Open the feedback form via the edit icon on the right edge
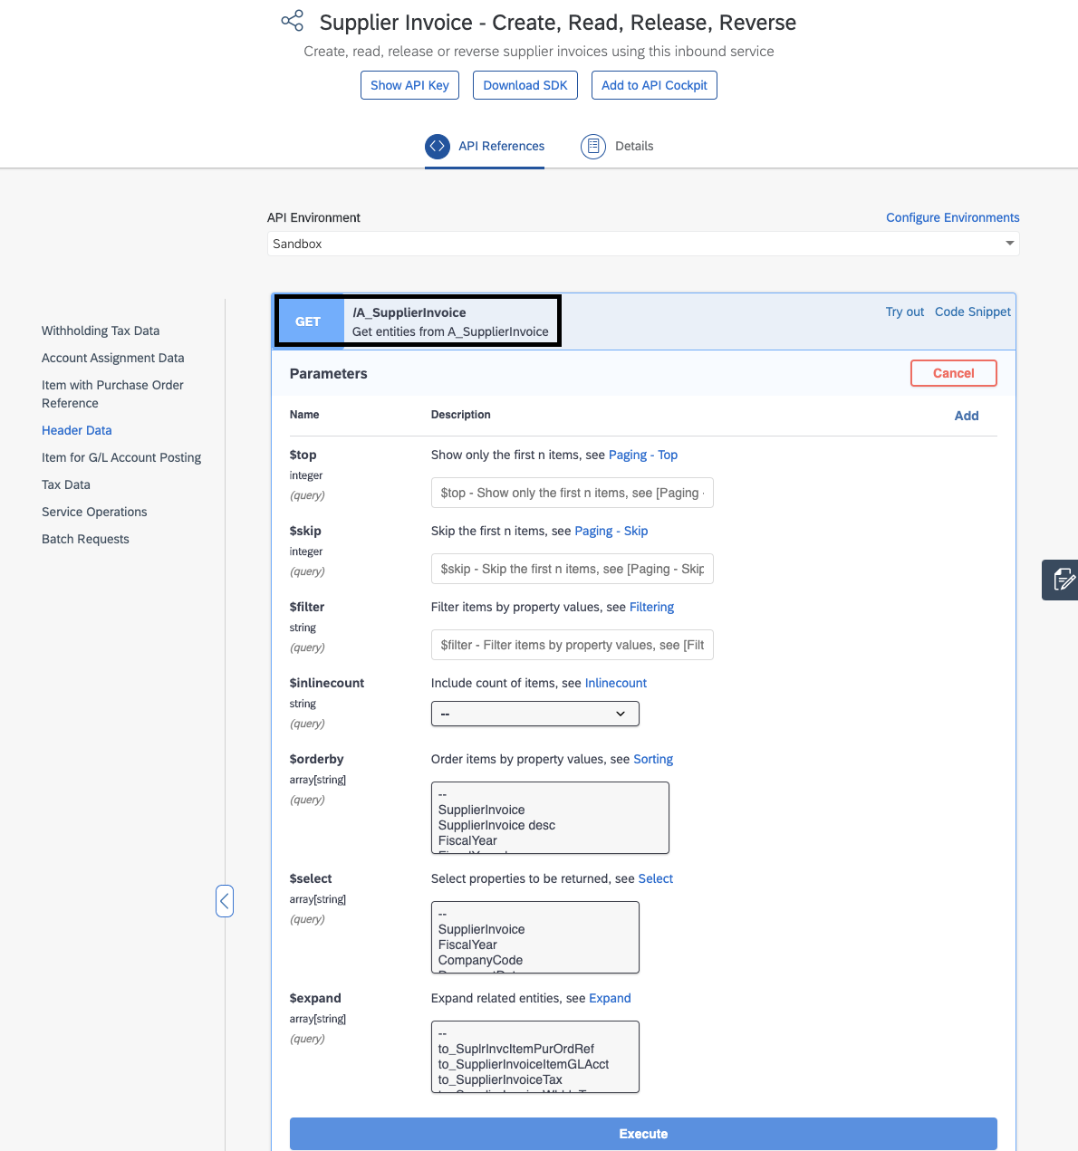Image resolution: width=1078 pixels, height=1151 pixels. (1062, 580)
